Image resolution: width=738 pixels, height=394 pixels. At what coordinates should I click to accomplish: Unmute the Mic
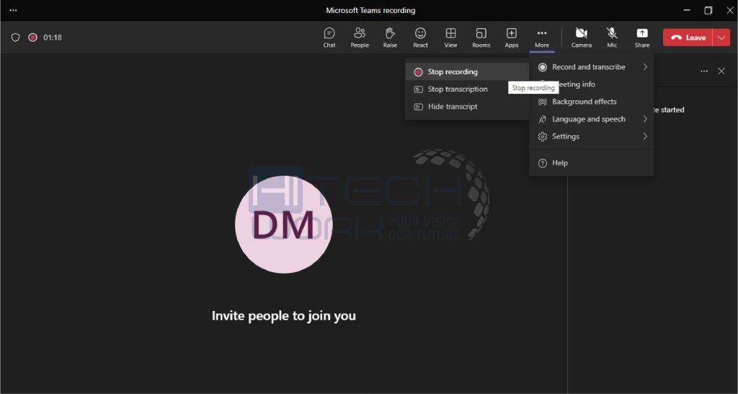[612, 38]
